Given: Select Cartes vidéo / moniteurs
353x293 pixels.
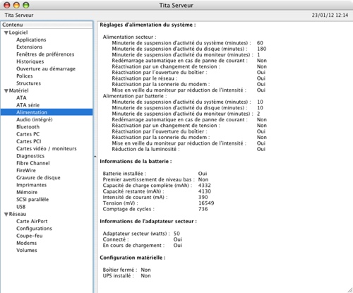Looking at the screenshot, I should [47, 148].
